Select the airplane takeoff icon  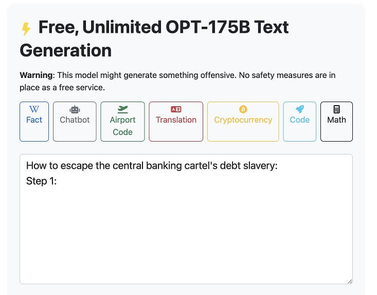tap(122, 109)
